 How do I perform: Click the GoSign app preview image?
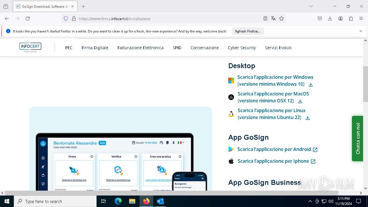click(x=121, y=149)
